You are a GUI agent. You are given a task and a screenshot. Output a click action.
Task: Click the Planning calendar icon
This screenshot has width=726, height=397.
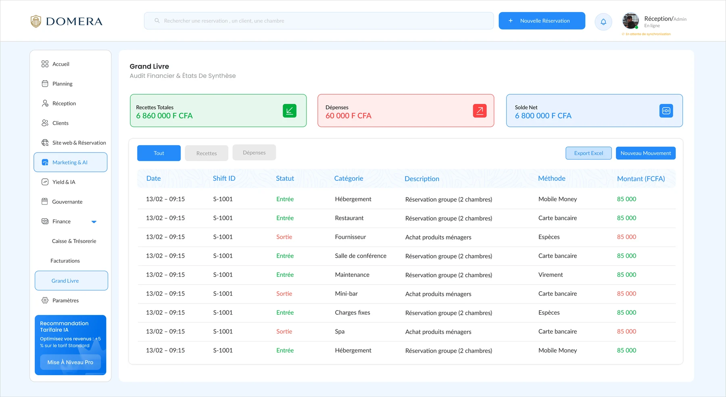pyautogui.click(x=45, y=84)
